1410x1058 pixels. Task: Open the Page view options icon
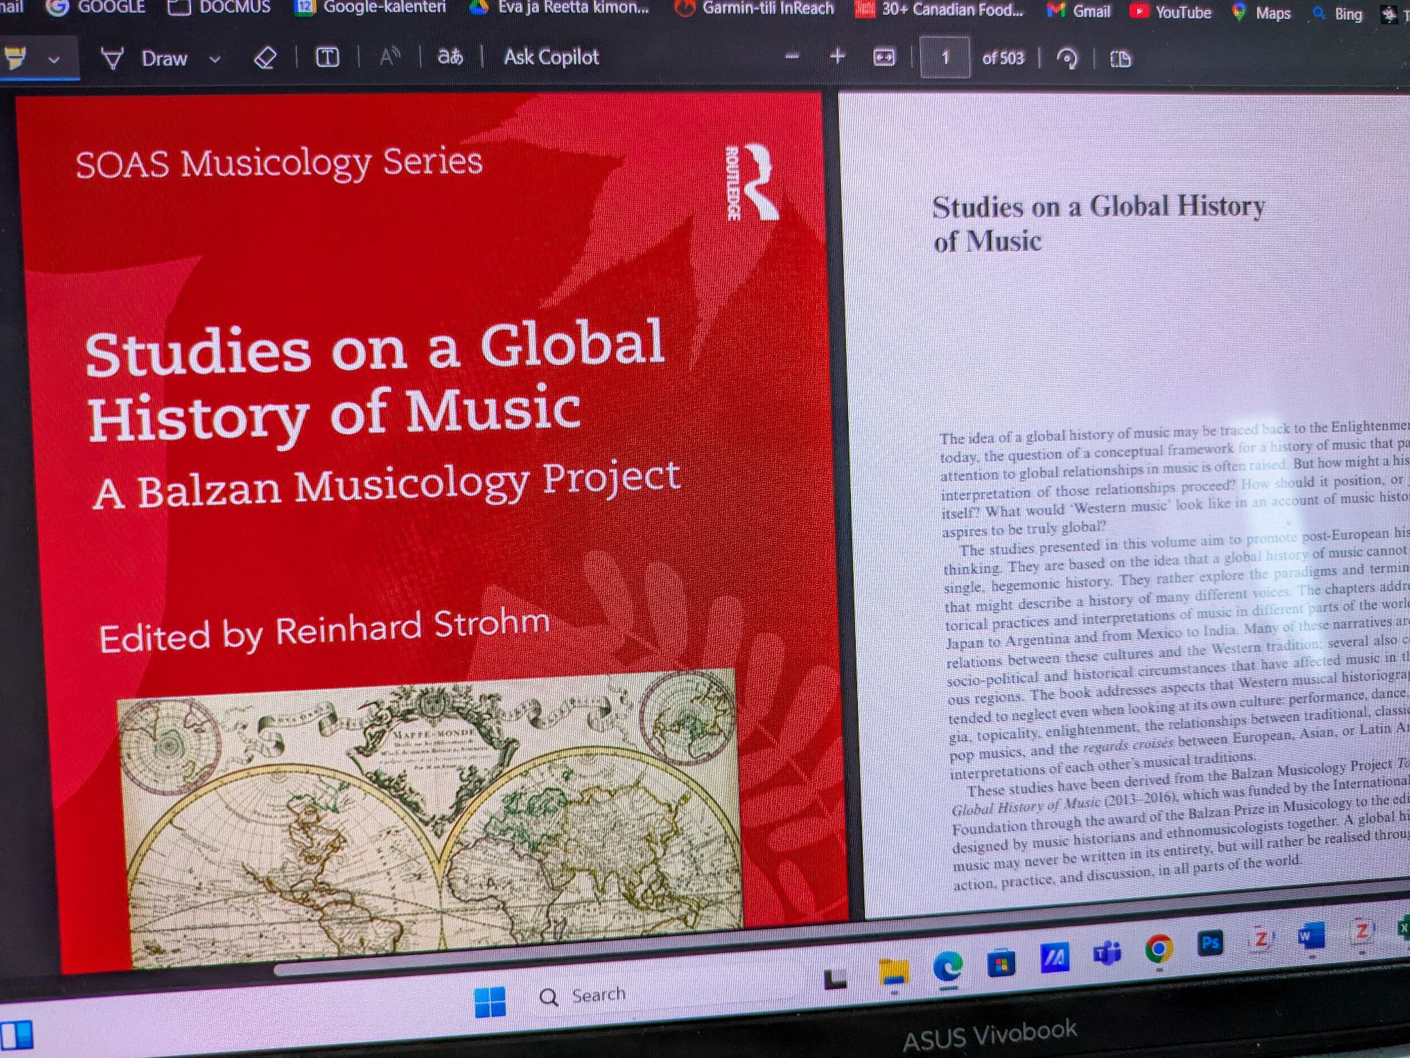(1120, 59)
